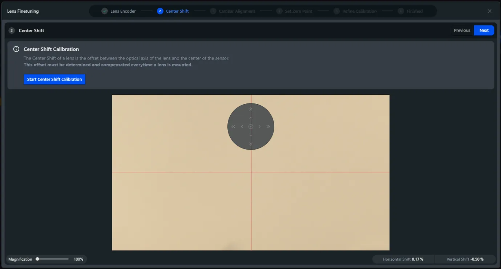
Task: Shift center far right with double right chevron
Action: click(x=268, y=126)
